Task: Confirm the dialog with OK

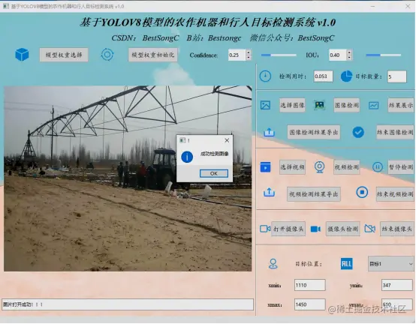Action: pos(214,173)
